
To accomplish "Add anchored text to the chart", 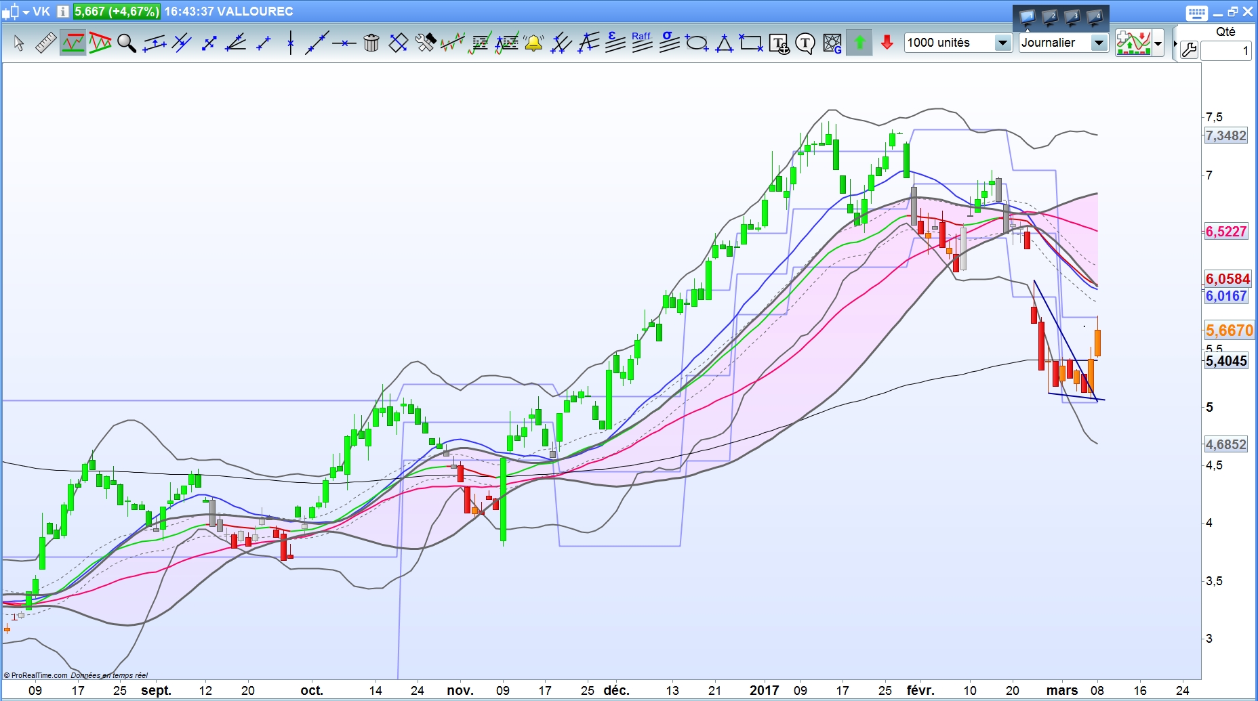I will point(779,43).
